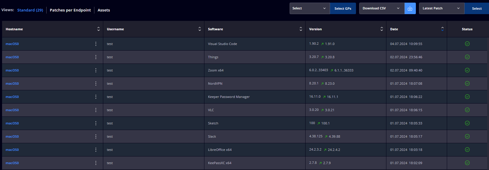Viewport: 489px width, 170px height.
Task: Click the old version 16.11.0
Action: tap(315, 96)
